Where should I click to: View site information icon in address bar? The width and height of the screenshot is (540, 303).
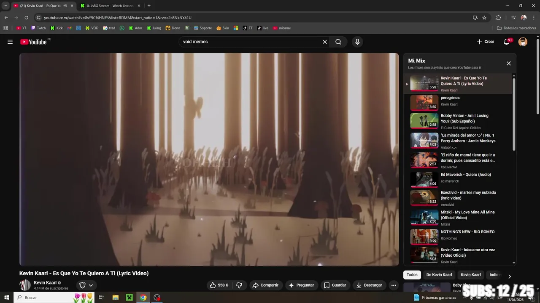(x=38, y=18)
